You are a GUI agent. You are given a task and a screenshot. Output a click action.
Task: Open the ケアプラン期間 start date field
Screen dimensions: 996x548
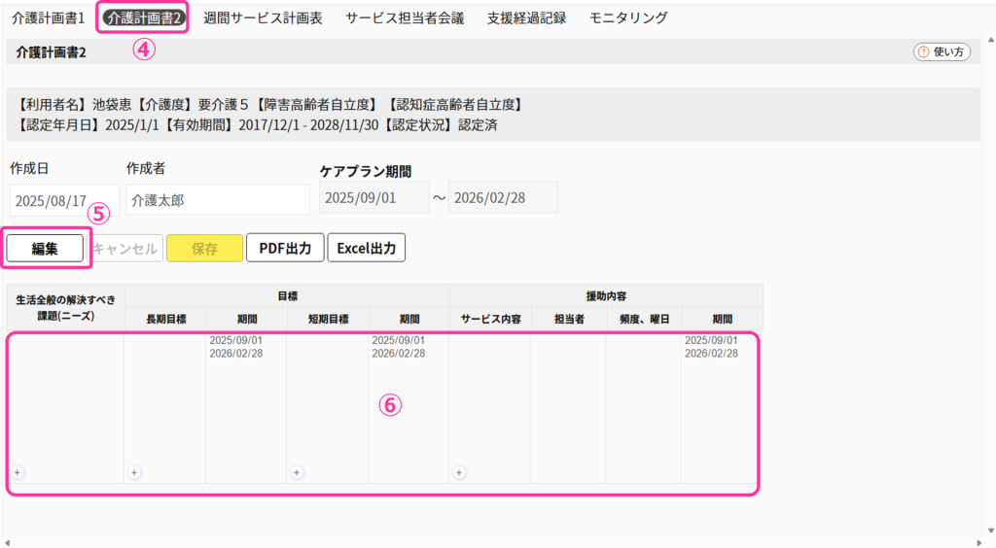(x=373, y=197)
